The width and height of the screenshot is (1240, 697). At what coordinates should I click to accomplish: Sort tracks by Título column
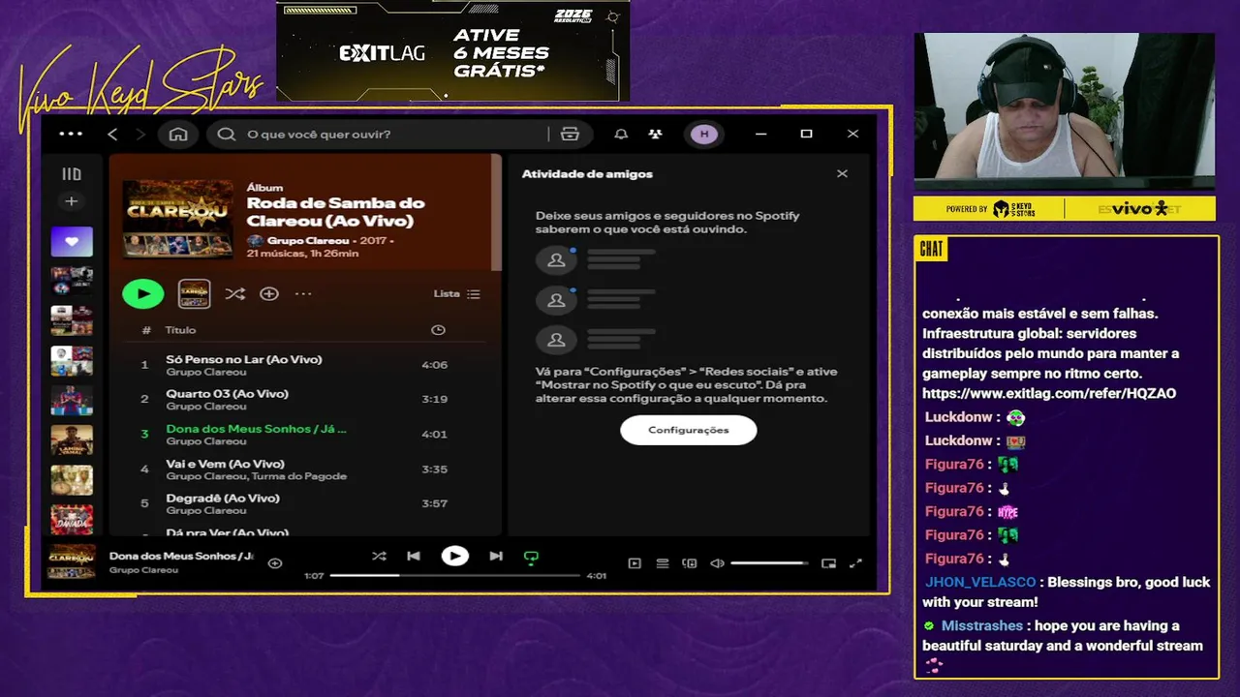point(180,330)
